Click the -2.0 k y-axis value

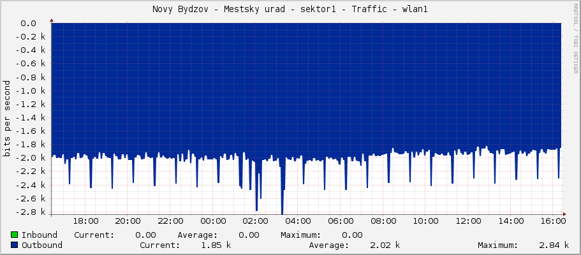(31, 158)
